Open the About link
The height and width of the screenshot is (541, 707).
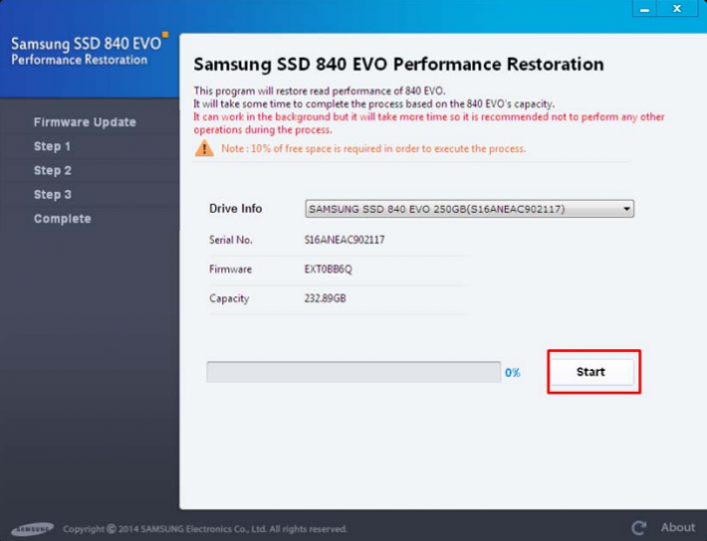pos(678,527)
